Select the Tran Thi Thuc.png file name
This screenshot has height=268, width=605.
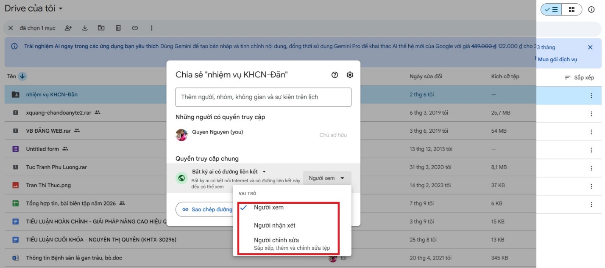[48, 186]
